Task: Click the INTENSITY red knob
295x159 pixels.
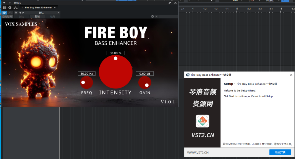Action: click(x=116, y=72)
